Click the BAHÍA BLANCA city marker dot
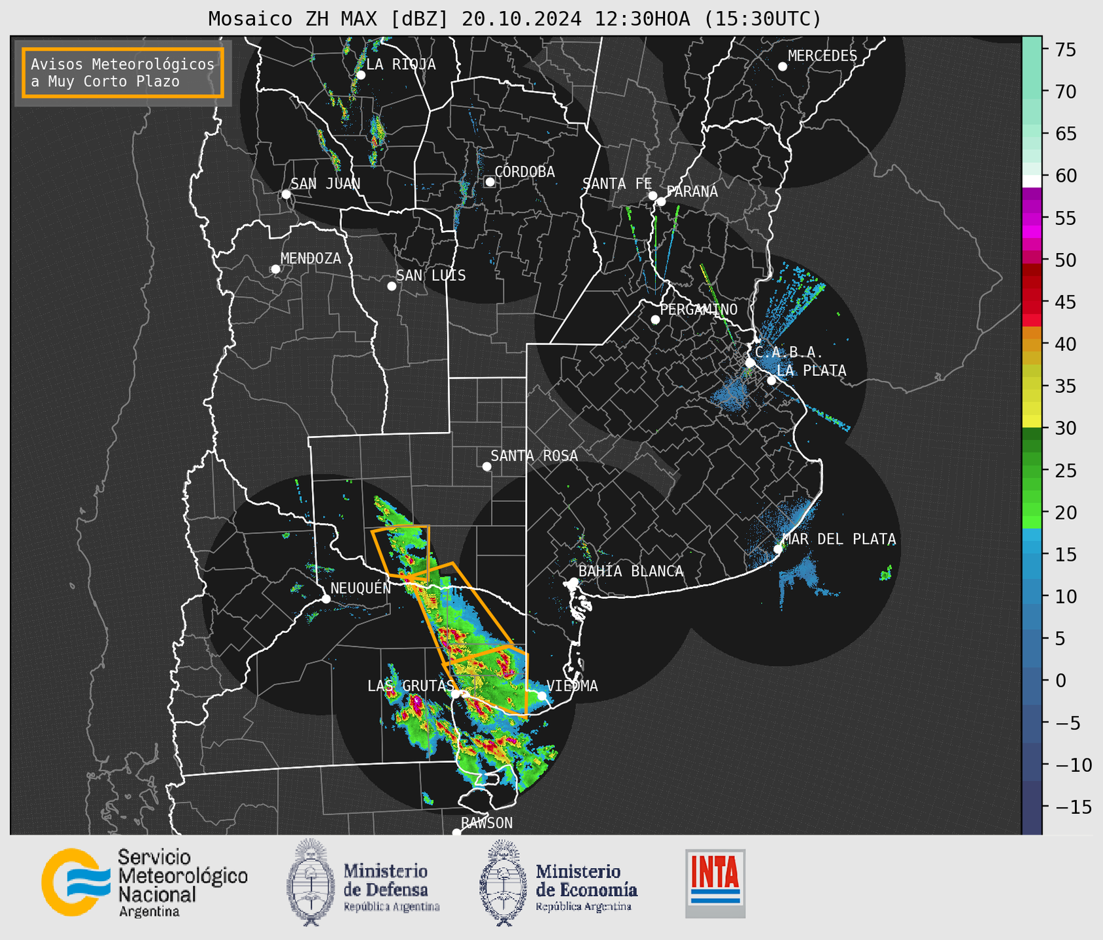1103x940 pixels. click(x=573, y=582)
